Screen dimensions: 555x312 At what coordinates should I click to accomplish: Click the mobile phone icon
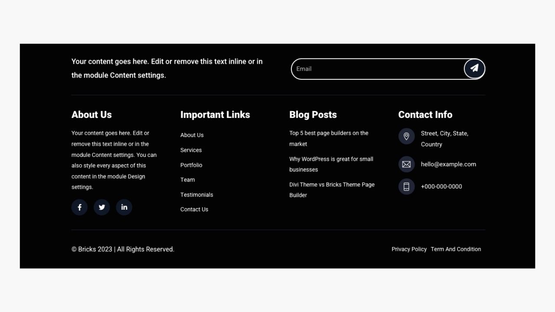tap(406, 187)
